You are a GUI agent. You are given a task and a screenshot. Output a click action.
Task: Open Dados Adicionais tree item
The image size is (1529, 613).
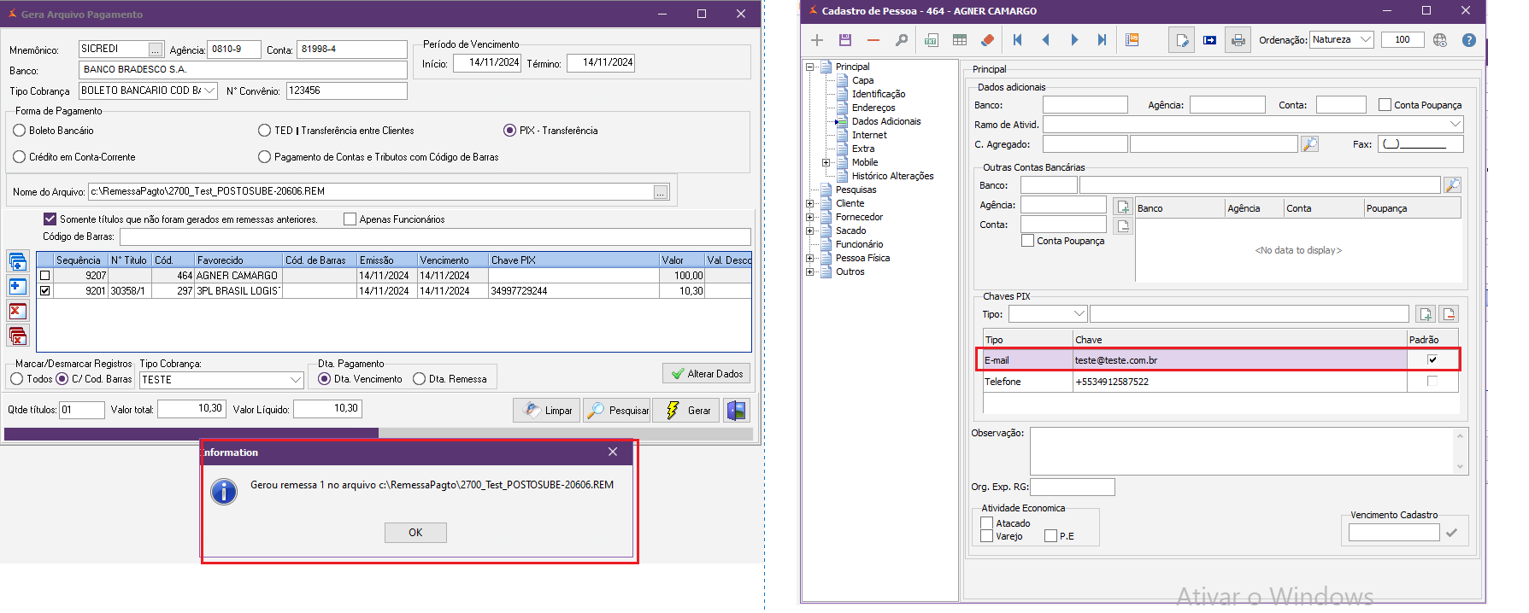[886, 121]
